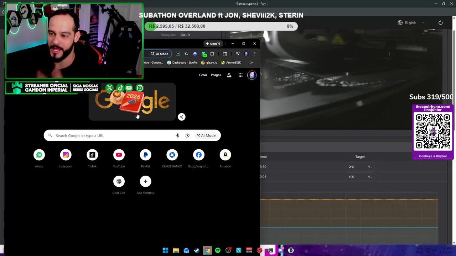Click the Target column header
Screen dimensions: 456x256
(360, 156)
